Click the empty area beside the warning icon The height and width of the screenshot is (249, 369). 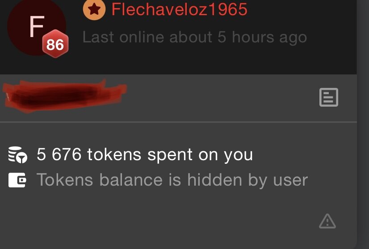[x=165, y=221]
